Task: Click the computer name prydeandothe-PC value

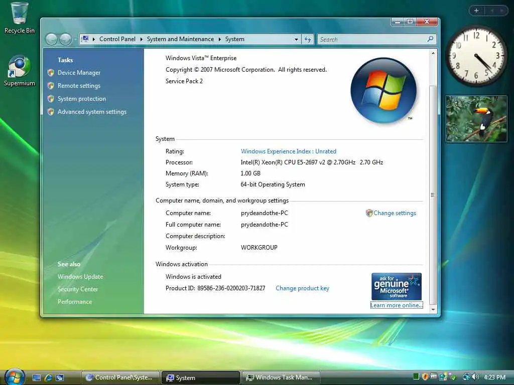Action: (x=264, y=213)
